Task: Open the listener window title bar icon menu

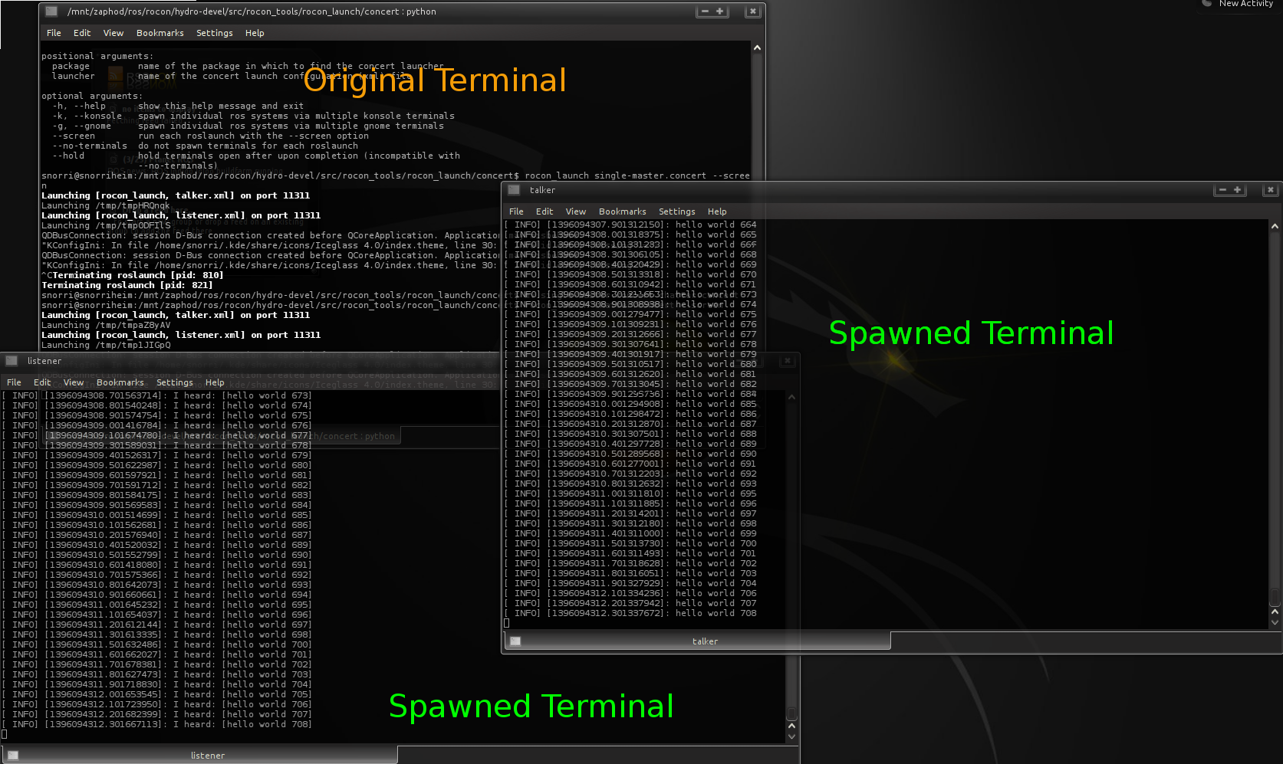Action: click(12, 361)
